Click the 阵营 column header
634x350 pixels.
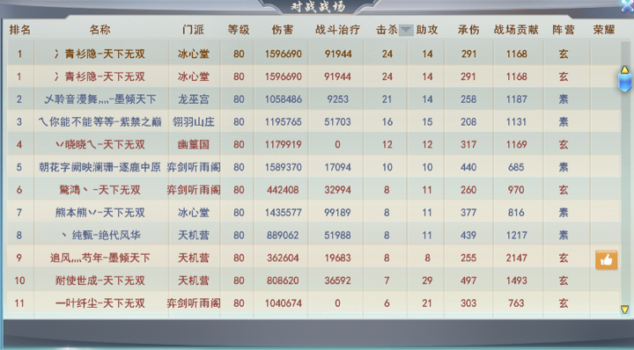coord(564,30)
